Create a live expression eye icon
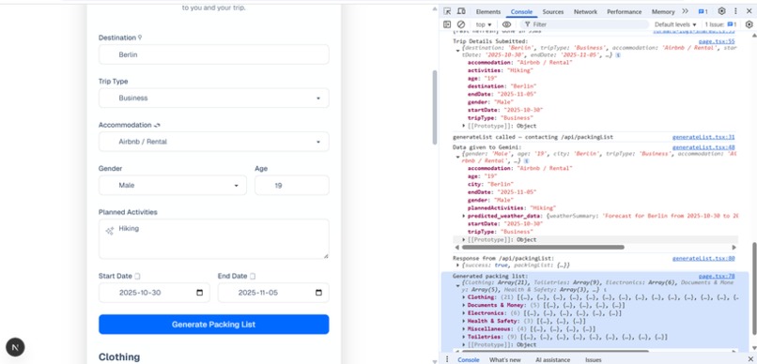This screenshot has height=364, width=757. 506,24
